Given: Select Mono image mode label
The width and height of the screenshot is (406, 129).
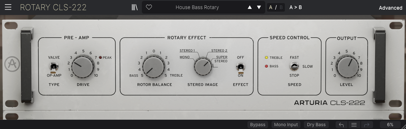Looking at the screenshot, I should [185, 57].
